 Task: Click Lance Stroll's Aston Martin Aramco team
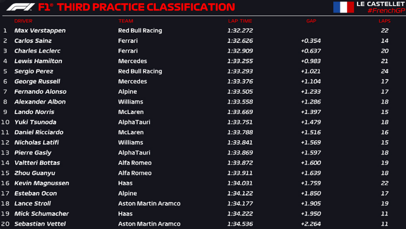(x=149, y=203)
